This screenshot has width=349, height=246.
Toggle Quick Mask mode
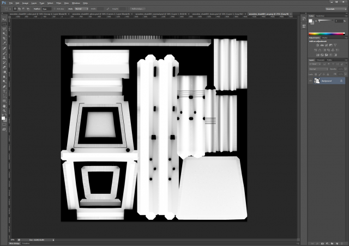click(4, 125)
